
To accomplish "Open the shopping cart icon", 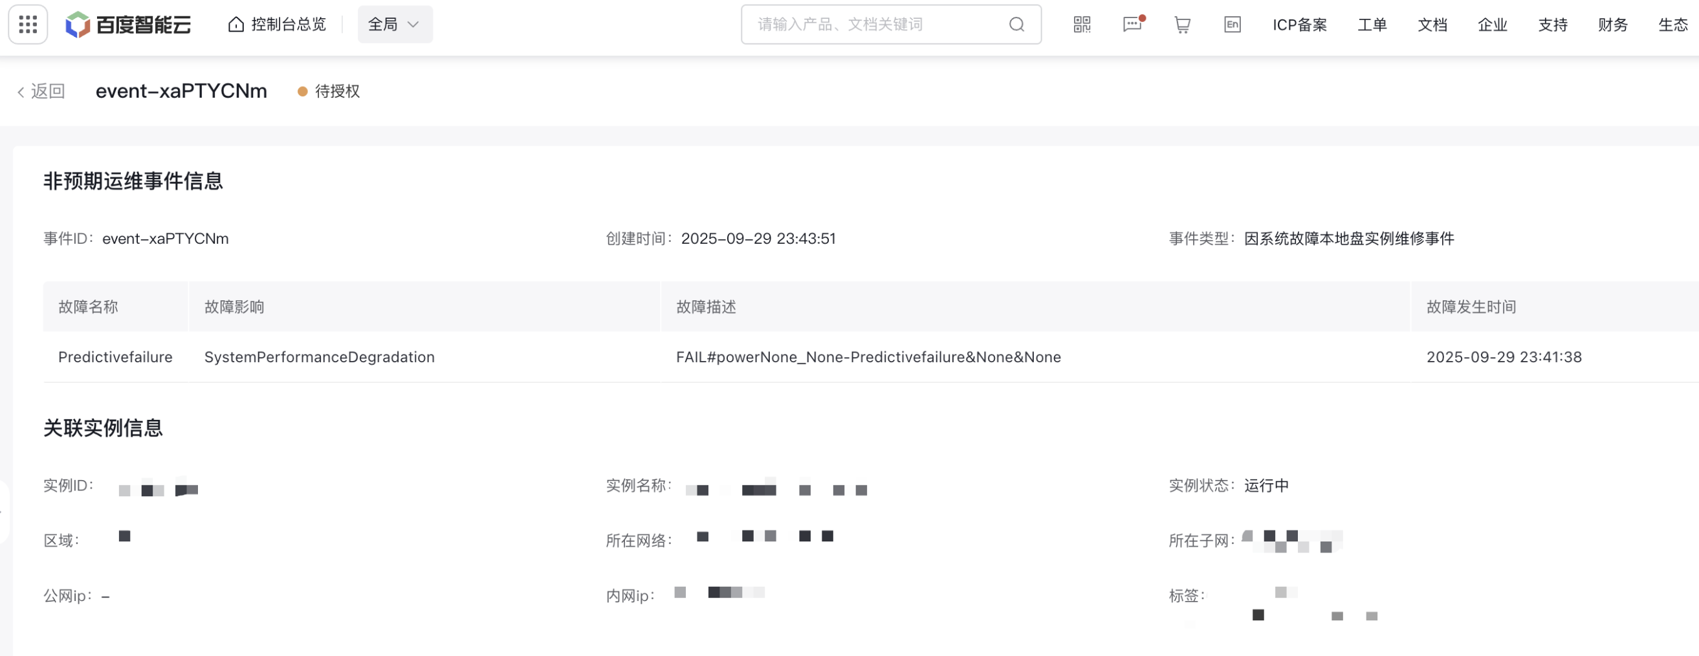I will [1182, 25].
